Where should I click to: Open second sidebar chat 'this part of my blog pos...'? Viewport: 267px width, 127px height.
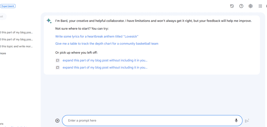16,39
